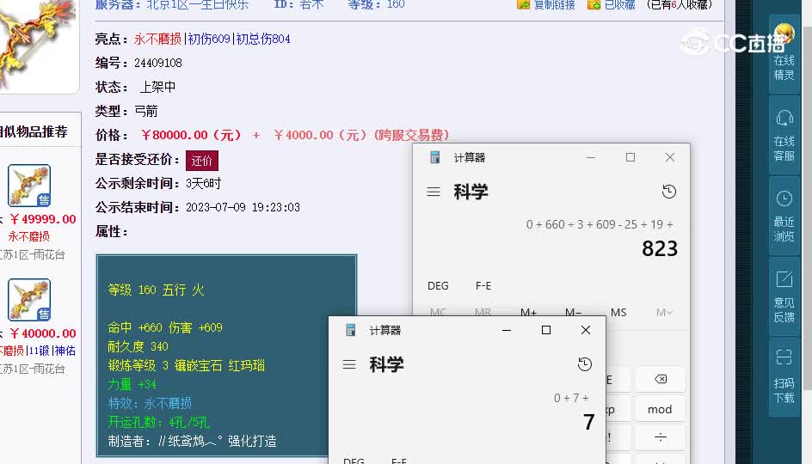Click the backspace key on back calculator
This screenshot has height=464, width=812.
pos(661,379)
